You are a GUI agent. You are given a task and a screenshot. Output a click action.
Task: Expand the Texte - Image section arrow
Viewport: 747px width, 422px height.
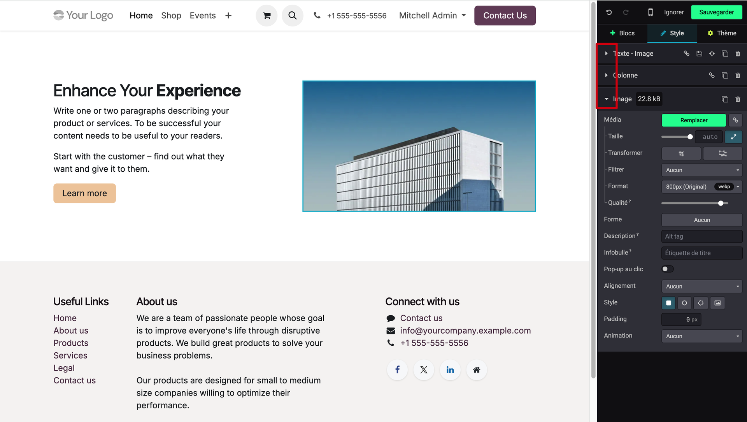pos(606,54)
